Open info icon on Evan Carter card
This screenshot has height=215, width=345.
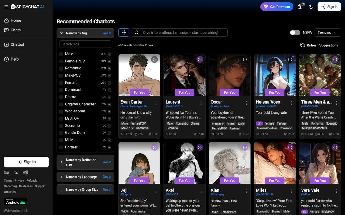(x=155, y=60)
